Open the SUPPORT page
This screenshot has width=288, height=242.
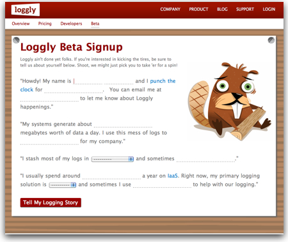coord(245,10)
